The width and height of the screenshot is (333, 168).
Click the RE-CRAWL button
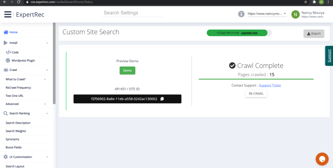point(256,93)
